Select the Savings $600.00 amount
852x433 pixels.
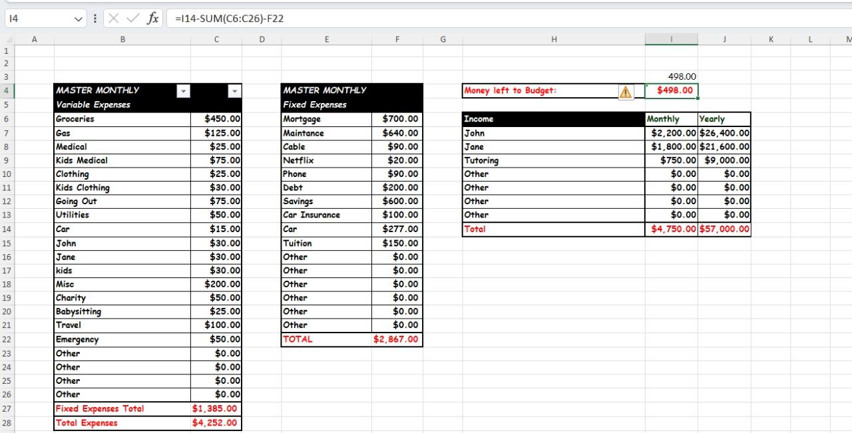pos(397,202)
